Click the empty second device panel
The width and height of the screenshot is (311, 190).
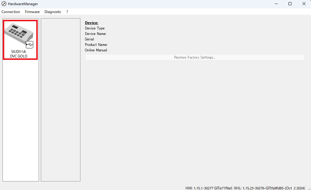[61, 100]
